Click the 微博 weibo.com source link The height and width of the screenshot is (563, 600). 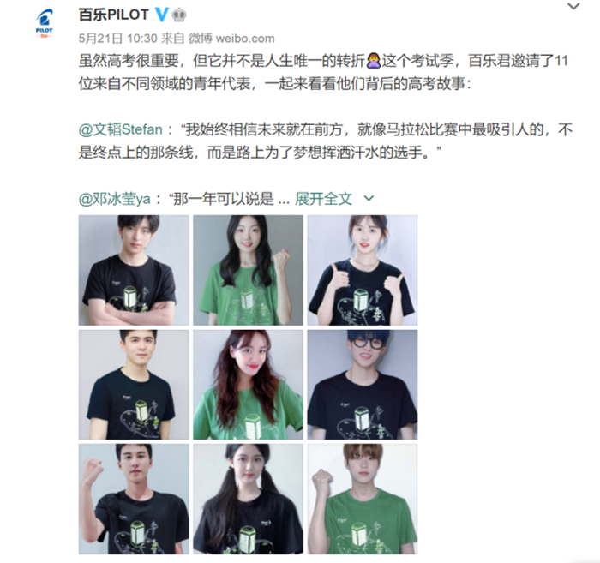[231, 39]
